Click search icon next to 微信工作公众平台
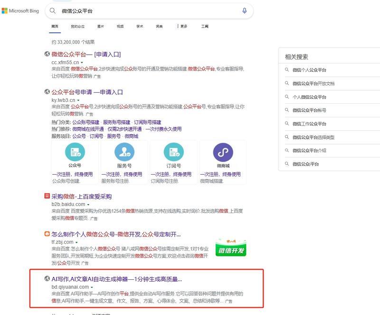The height and width of the screenshot is (315, 380). click(x=287, y=124)
